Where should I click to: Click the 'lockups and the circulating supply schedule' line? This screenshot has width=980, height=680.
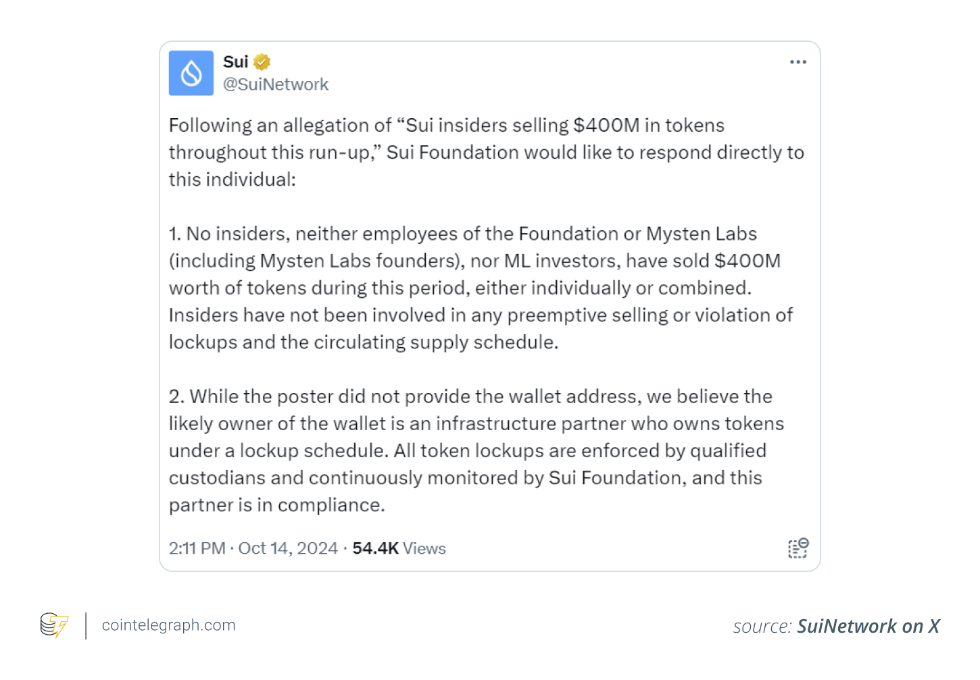coord(364,342)
